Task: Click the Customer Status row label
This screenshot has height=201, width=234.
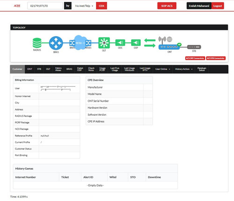Action: click(x=23, y=149)
